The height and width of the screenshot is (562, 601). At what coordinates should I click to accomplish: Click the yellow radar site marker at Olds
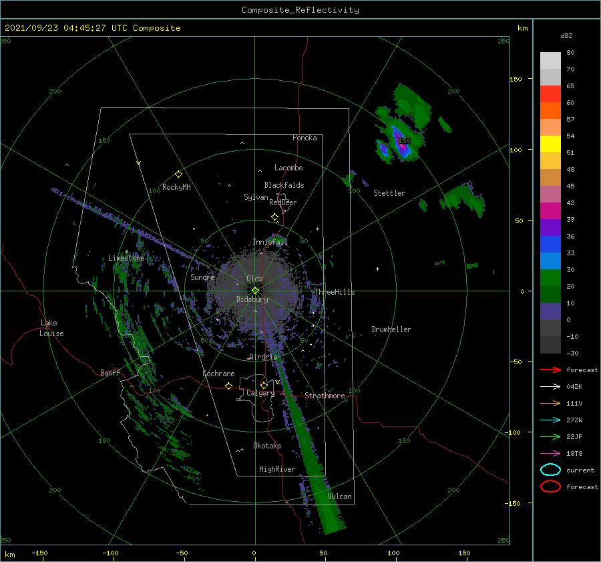[x=255, y=291]
